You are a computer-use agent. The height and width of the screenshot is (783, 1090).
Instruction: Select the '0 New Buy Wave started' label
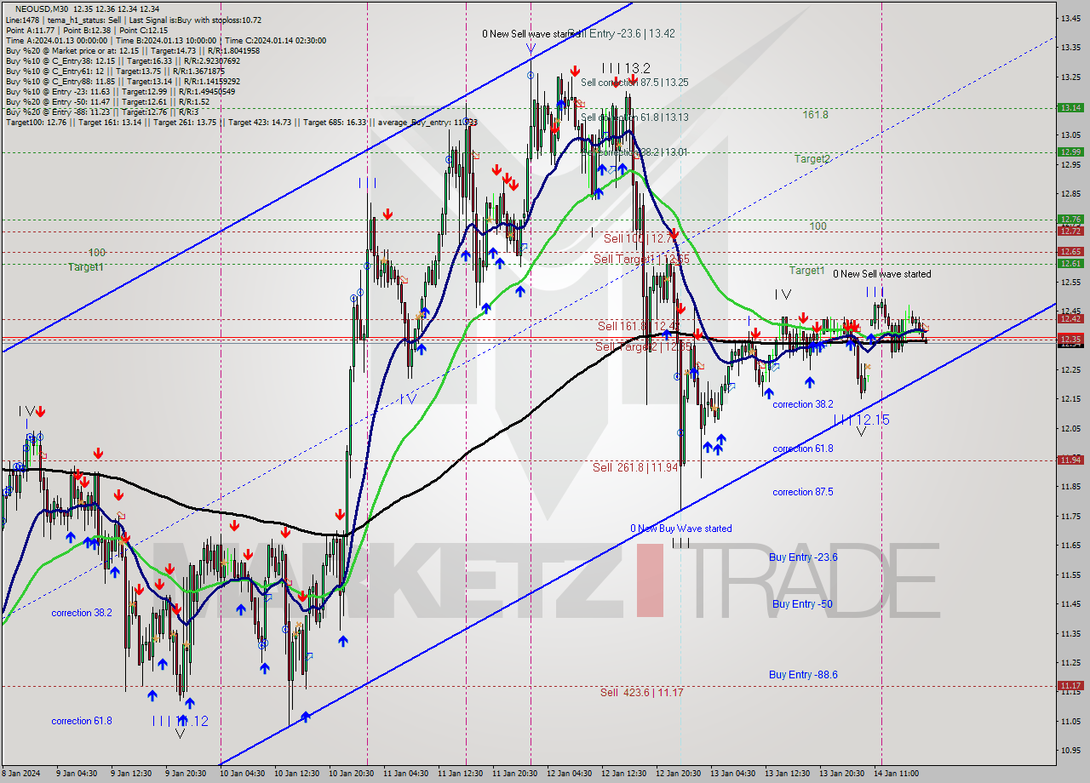point(680,529)
